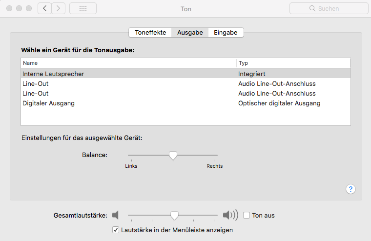Select the Ausgabe tab

point(190,33)
